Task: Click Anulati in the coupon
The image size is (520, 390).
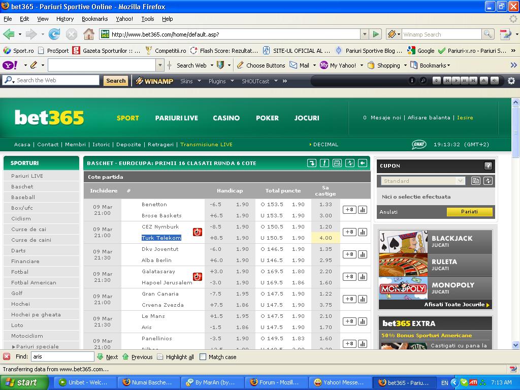Action: pos(388,212)
